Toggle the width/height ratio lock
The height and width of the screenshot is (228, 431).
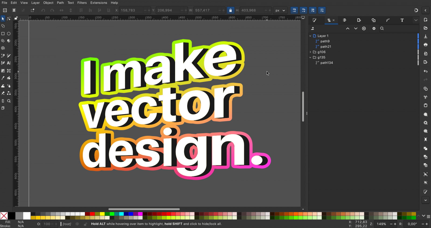(230, 10)
